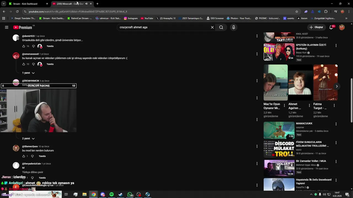Open a new Chrome tab
The image size is (353, 198).
tap(97, 4)
